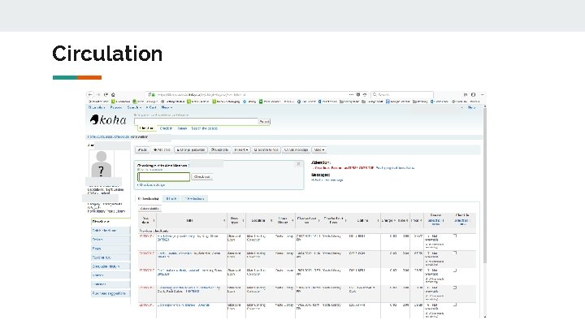Click the barcode input field in checkout box

tap(164, 177)
